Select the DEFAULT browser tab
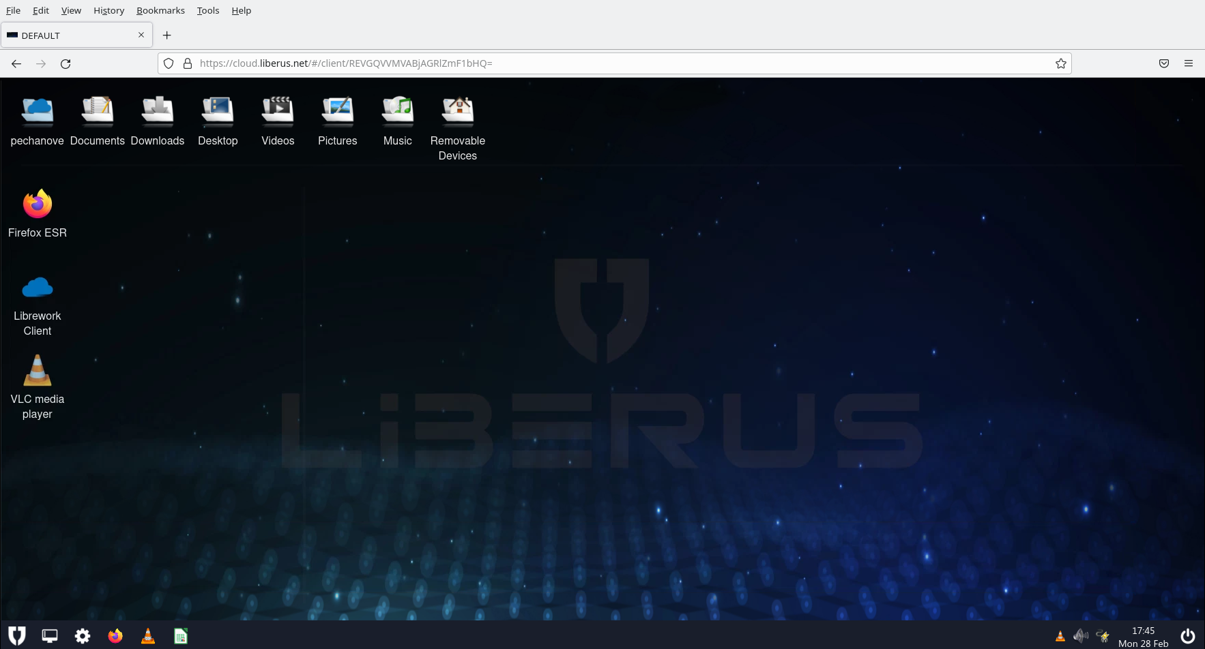 [76, 35]
